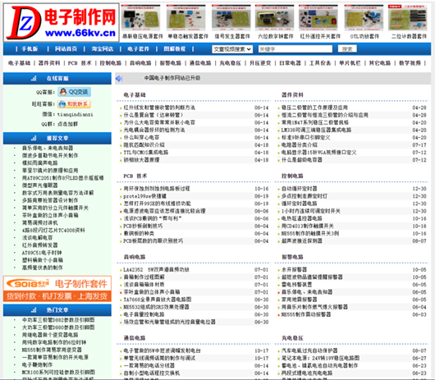Click the 关键字 search input field
Screen dimensions: 435x380
coord(295,49)
